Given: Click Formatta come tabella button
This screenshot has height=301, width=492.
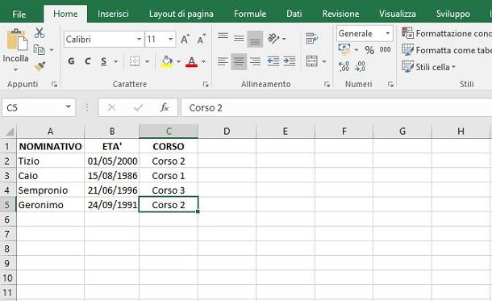Looking at the screenshot, I should point(447,50).
